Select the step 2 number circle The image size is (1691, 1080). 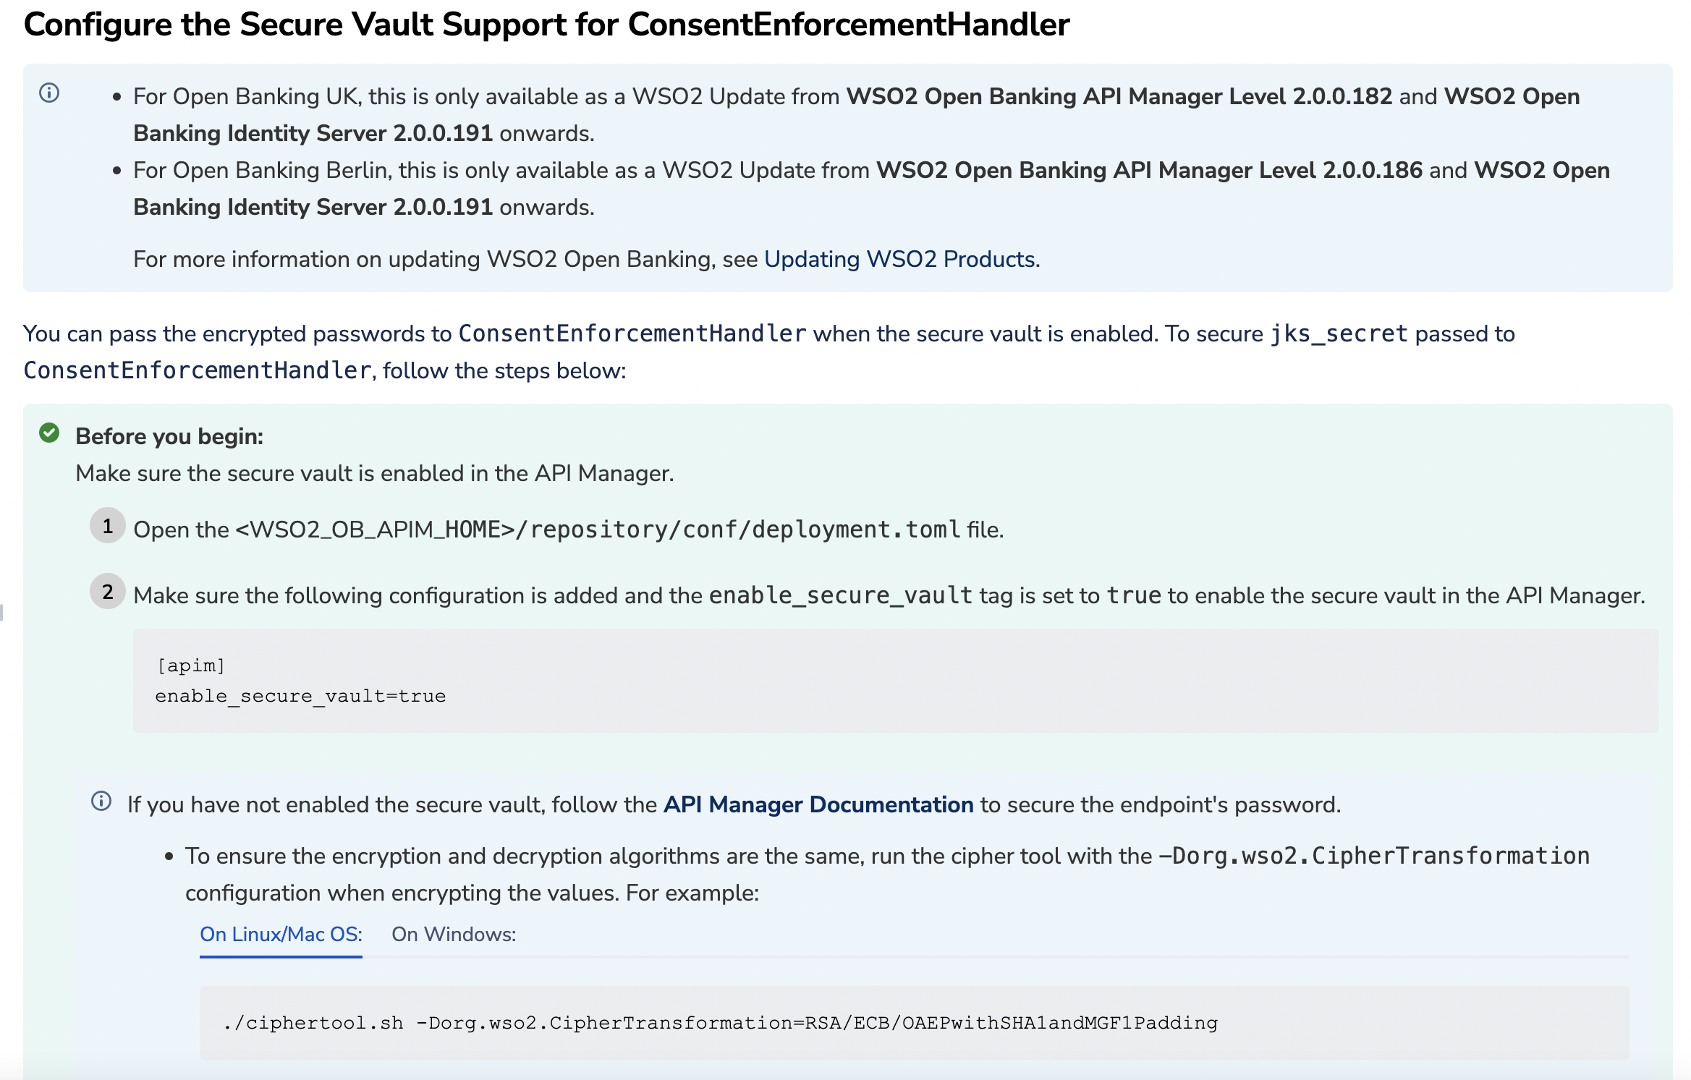(107, 592)
